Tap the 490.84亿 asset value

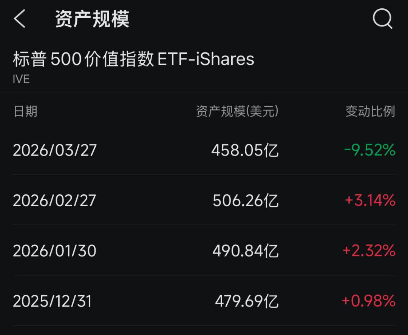coord(246,251)
